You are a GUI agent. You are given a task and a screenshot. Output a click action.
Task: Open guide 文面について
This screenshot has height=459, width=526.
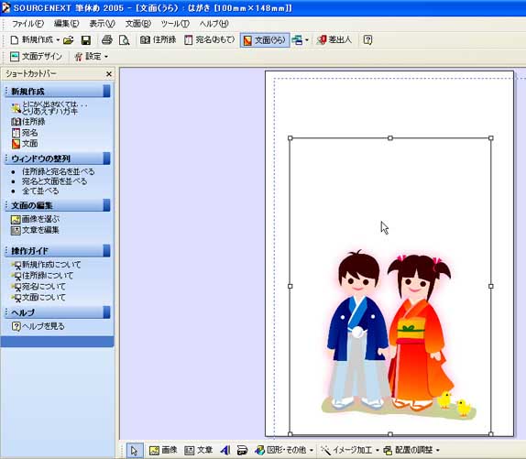[44, 297]
